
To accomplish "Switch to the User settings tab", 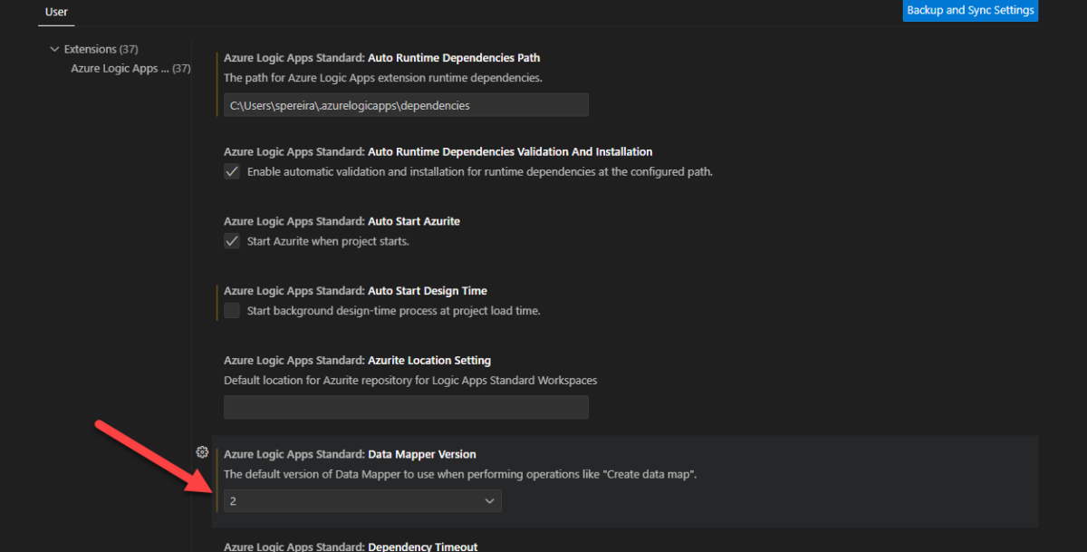I will pyautogui.click(x=55, y=12).
